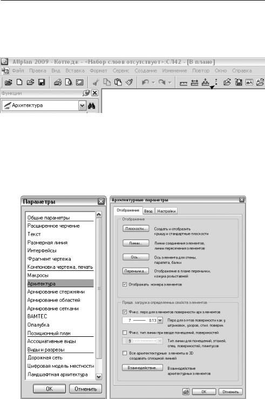Click the Взаимодействие... button

[142, 368]
